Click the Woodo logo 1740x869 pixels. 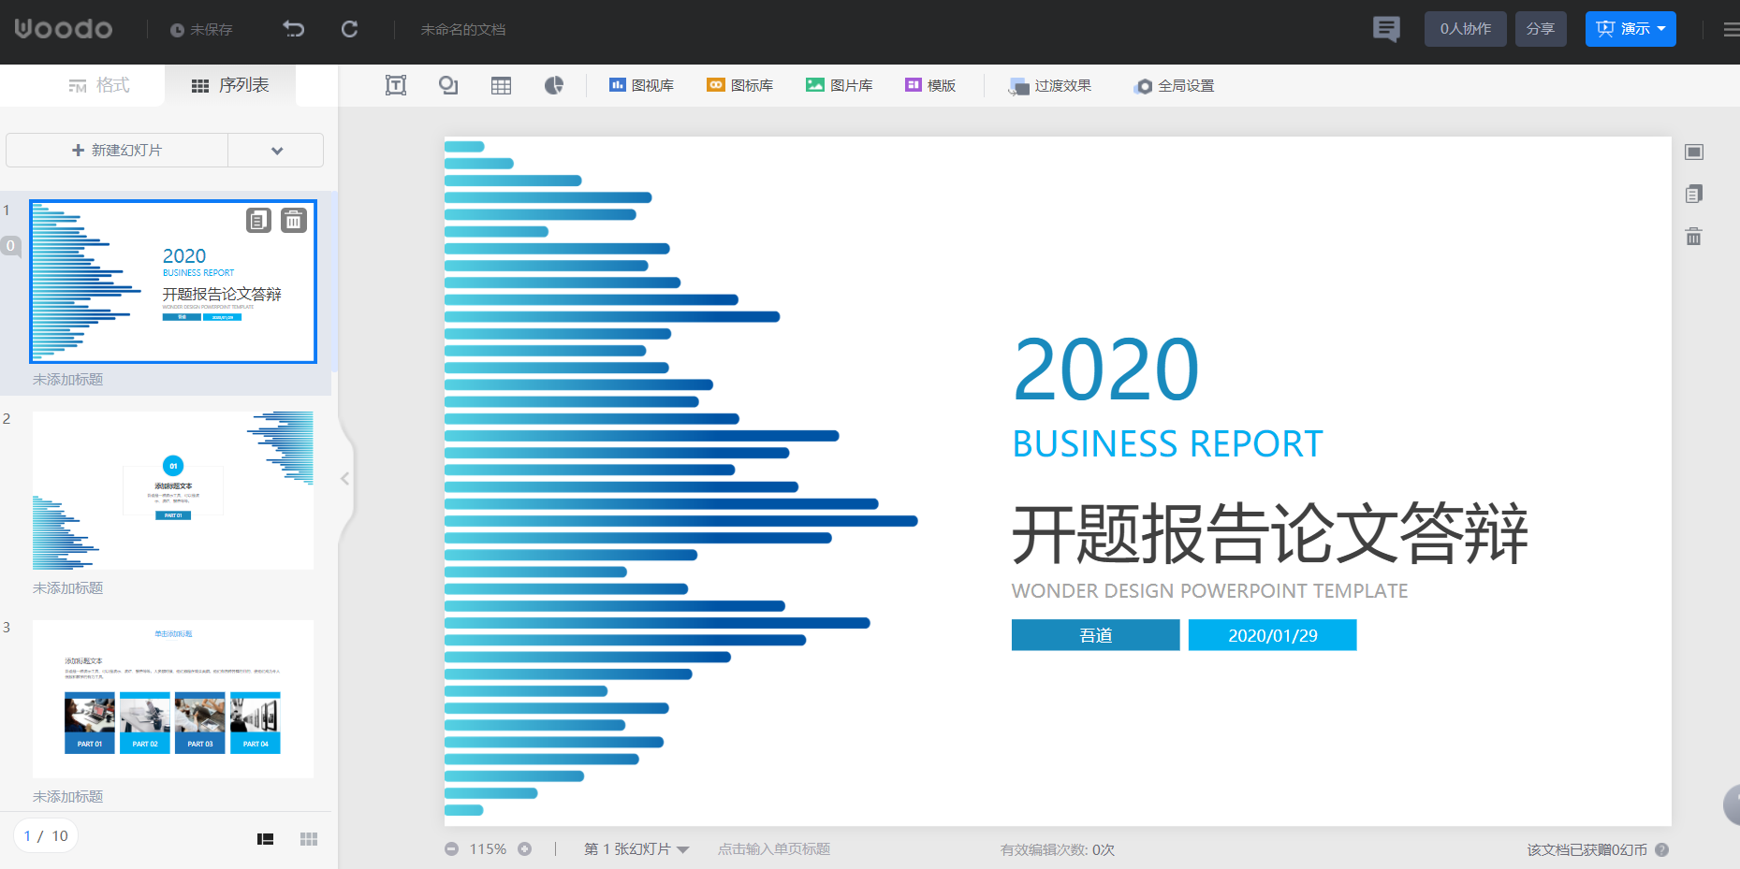point(64,29)
